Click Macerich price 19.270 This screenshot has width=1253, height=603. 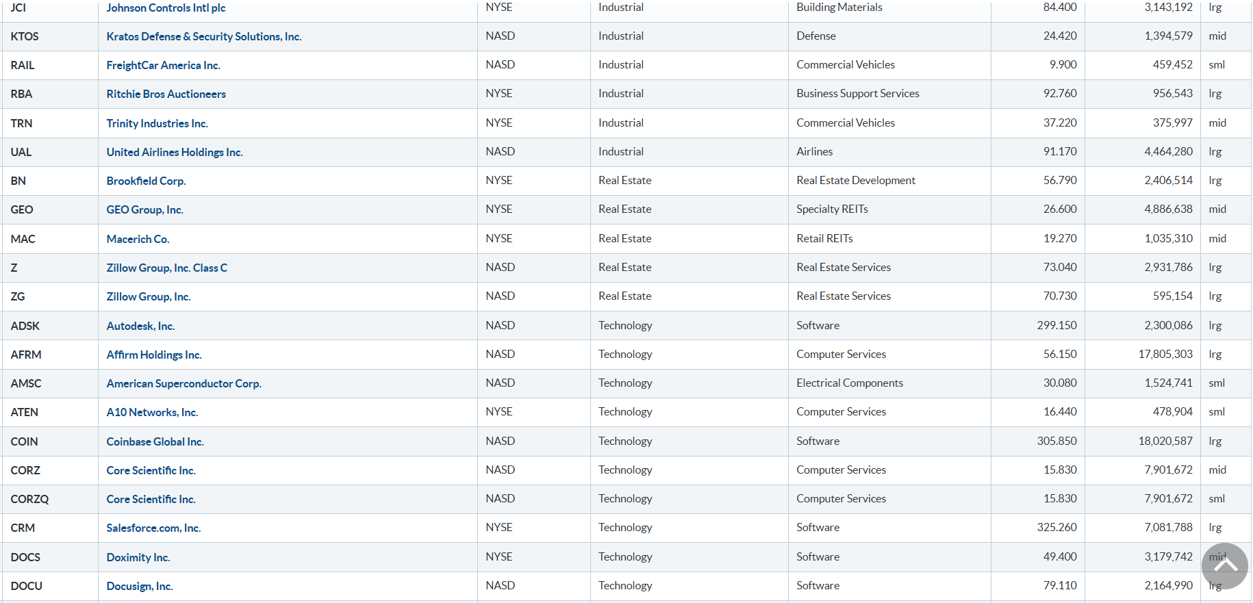tap(1060, 238)
